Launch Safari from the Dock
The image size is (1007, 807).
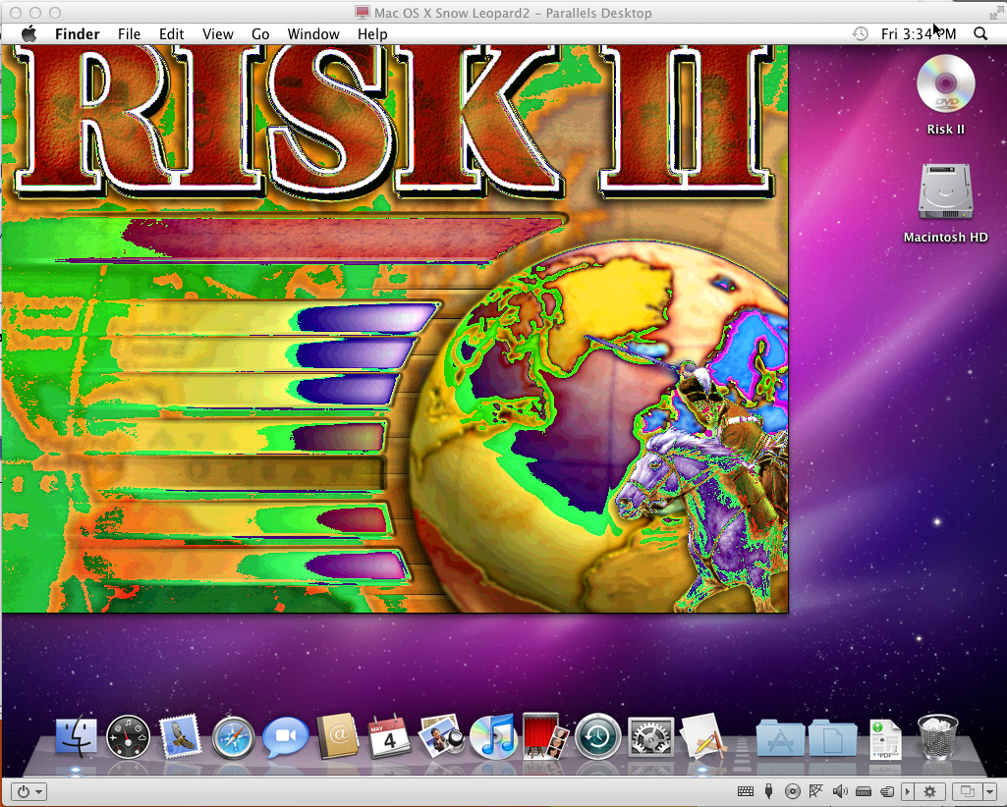[x=233, y=737]
